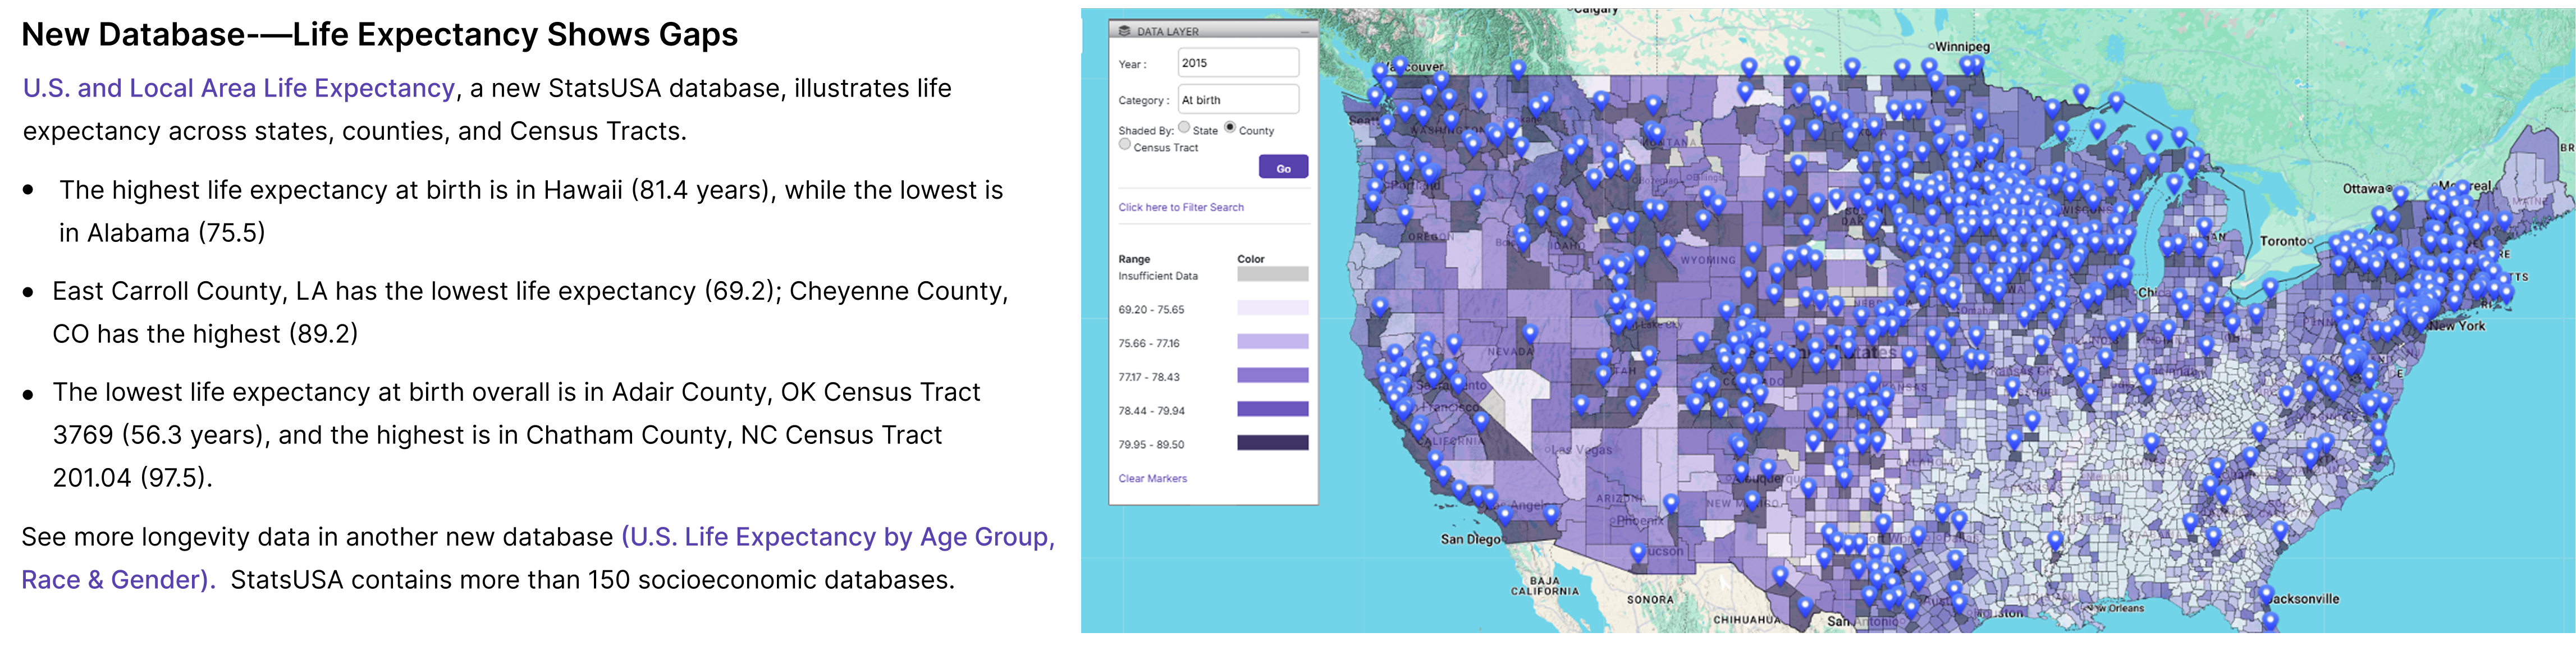Image resolution: width=2576 pixels, height=646 pixels.
Task: Collapse the Data Layer panel with the minimize dash
Action: (x=1304, y=32)
